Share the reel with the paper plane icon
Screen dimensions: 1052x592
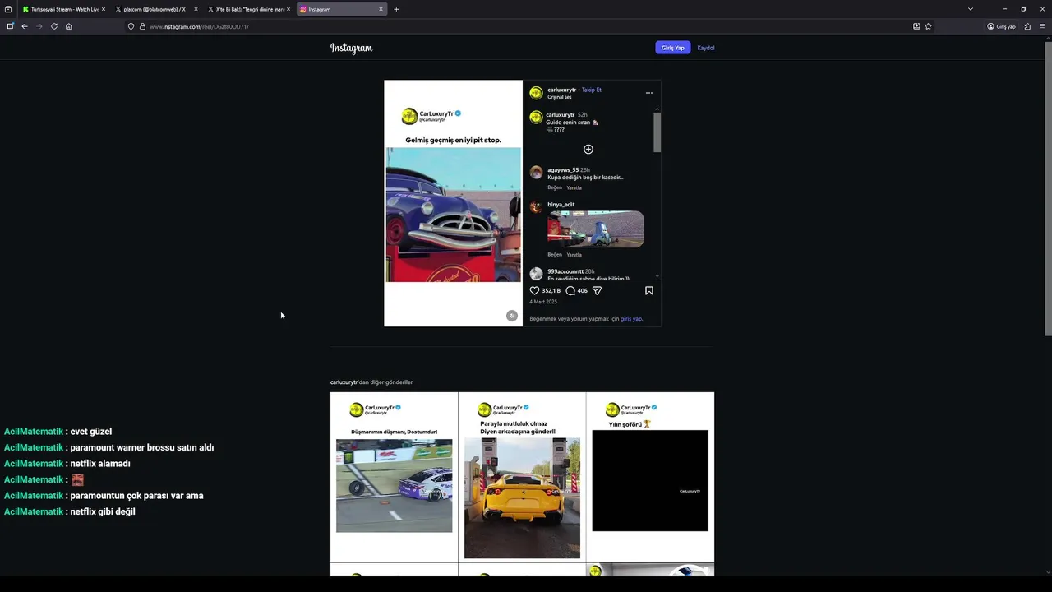coord(598,290)
